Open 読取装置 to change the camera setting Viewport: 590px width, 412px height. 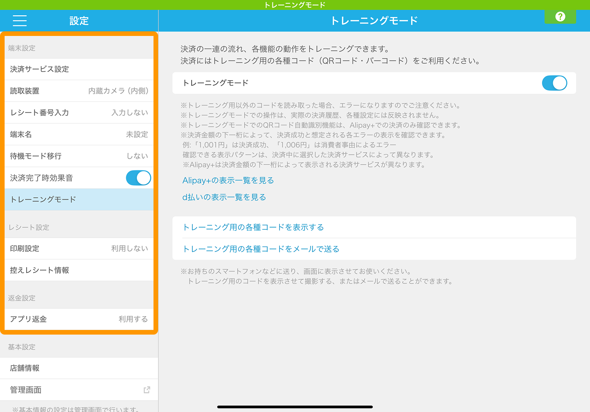(x=79, y=90)
